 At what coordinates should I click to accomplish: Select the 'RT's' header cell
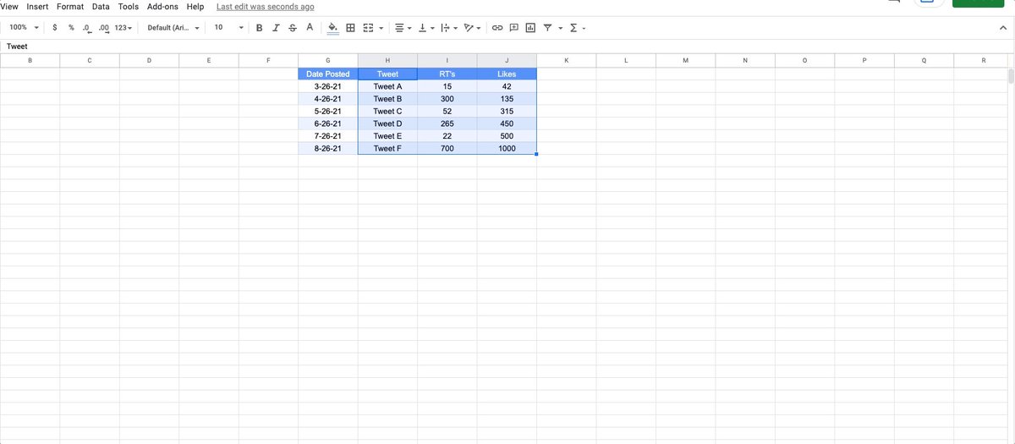(447, 74)
